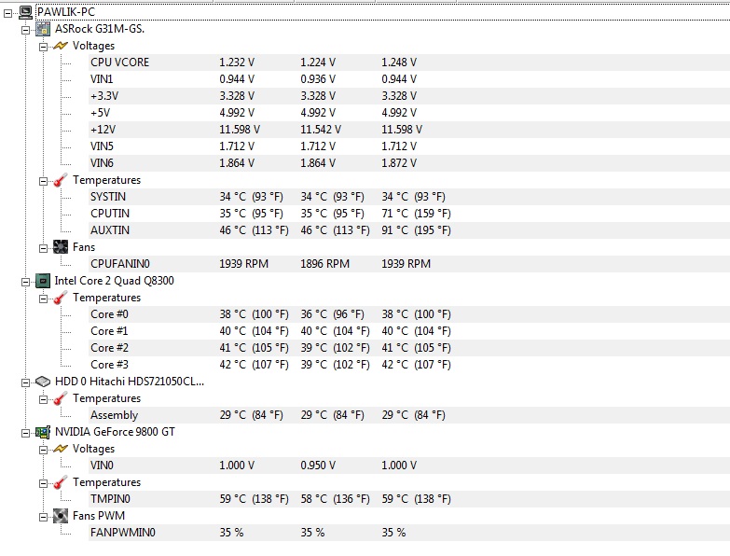Collapse the PAWLIK-PC root node
The image size is (730, 556).
[x=7, y=13]
